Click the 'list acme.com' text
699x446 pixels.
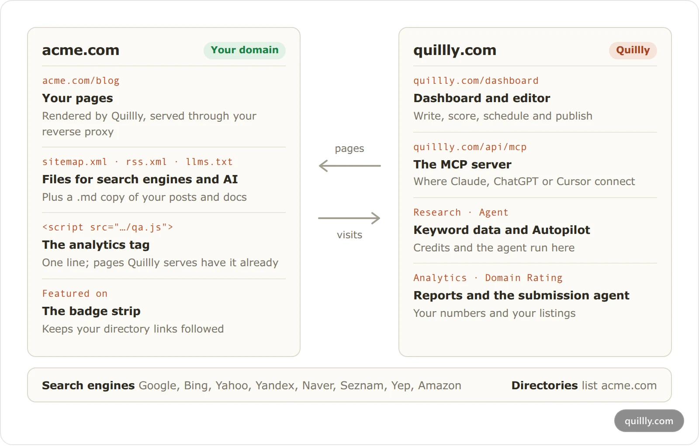click(x=619, y=386)
